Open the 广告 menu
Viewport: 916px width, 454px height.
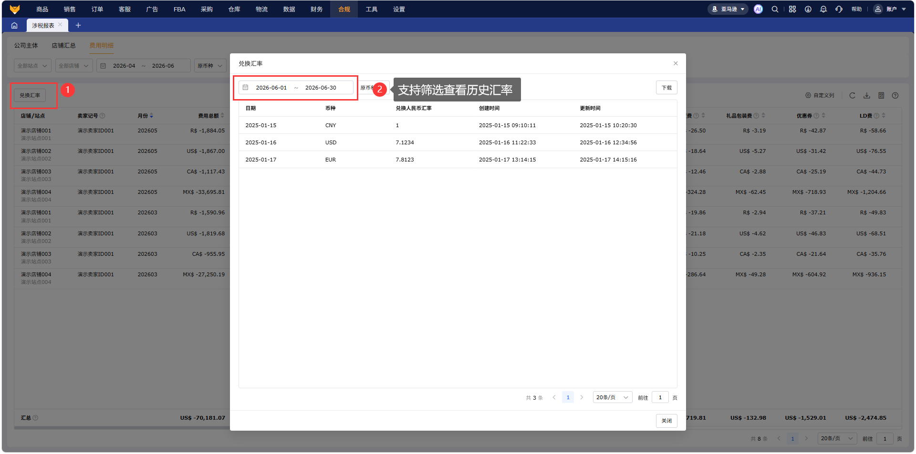(152, 9)
